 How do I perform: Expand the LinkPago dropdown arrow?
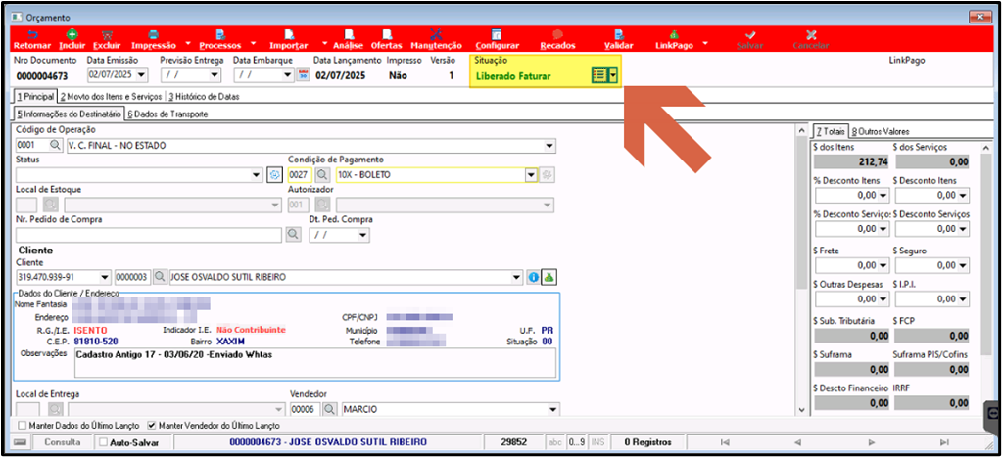(705, 43)
